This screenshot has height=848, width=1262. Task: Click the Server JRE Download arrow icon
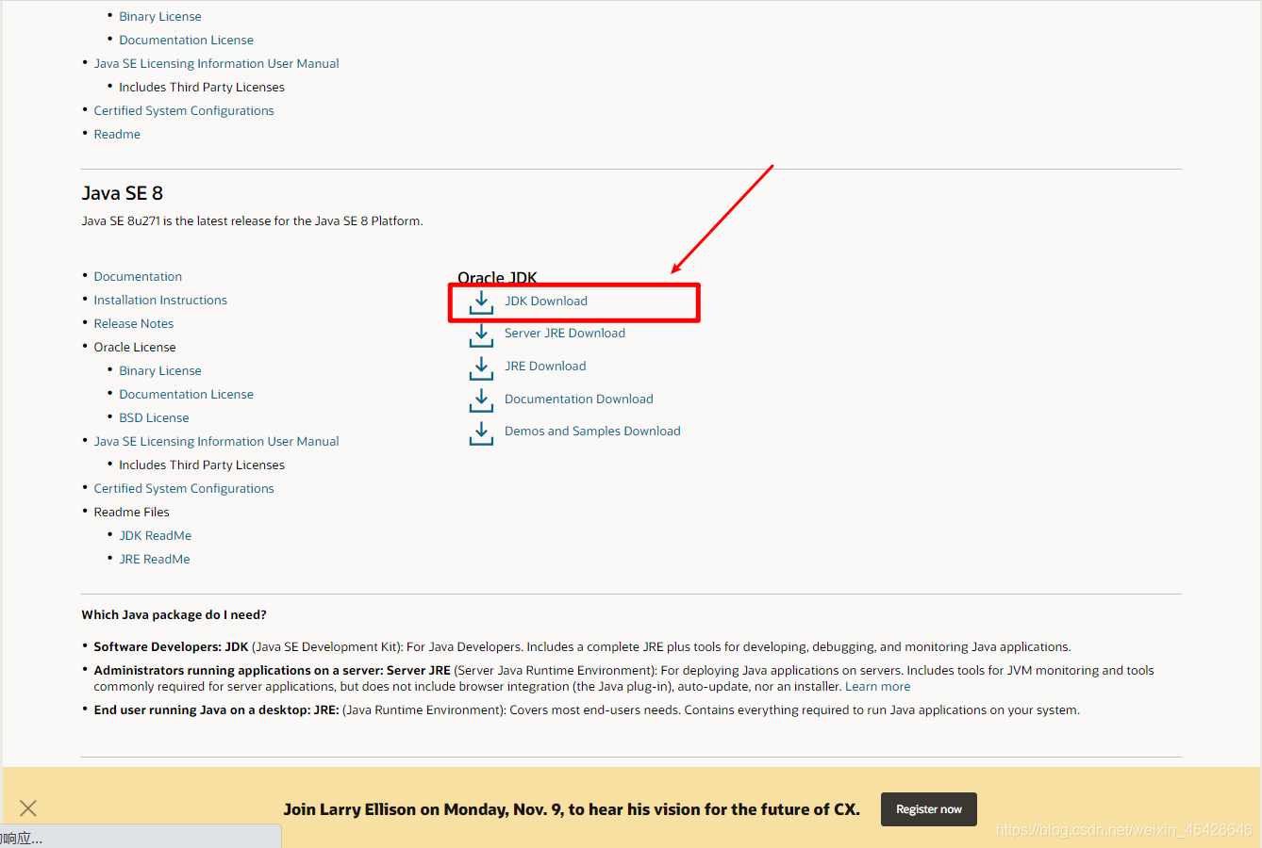point(481,335)
